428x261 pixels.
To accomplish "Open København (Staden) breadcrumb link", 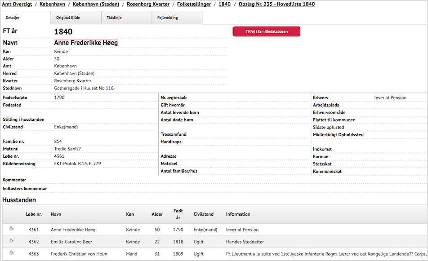I will tap(96, 4).
